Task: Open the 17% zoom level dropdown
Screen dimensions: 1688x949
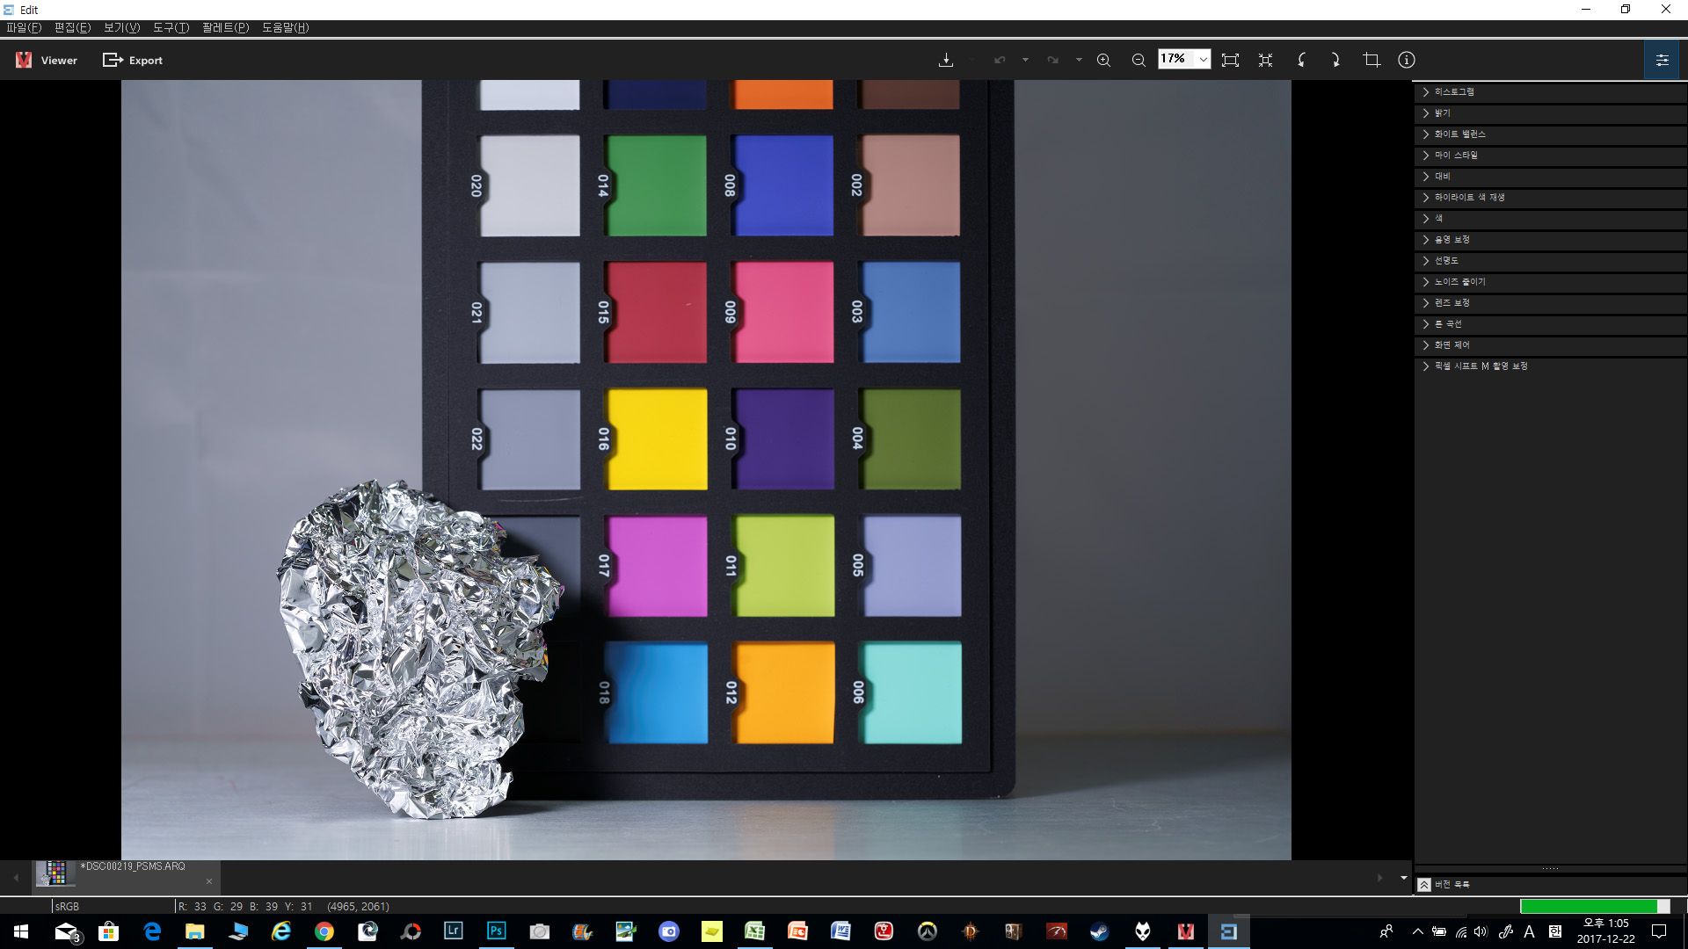Action: (x=1203, y=60)
